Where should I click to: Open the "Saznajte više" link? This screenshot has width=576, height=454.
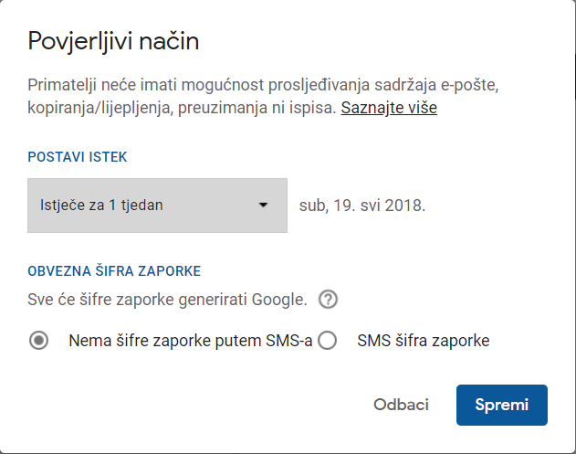389,108
